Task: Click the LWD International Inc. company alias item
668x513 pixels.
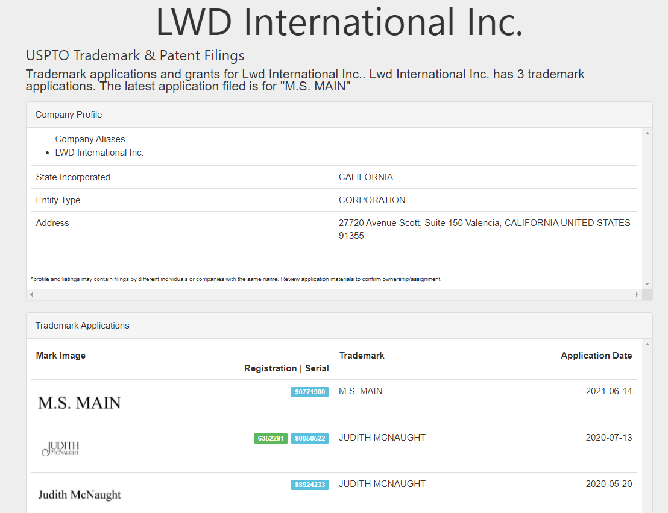Action: [x=99, y=153]
